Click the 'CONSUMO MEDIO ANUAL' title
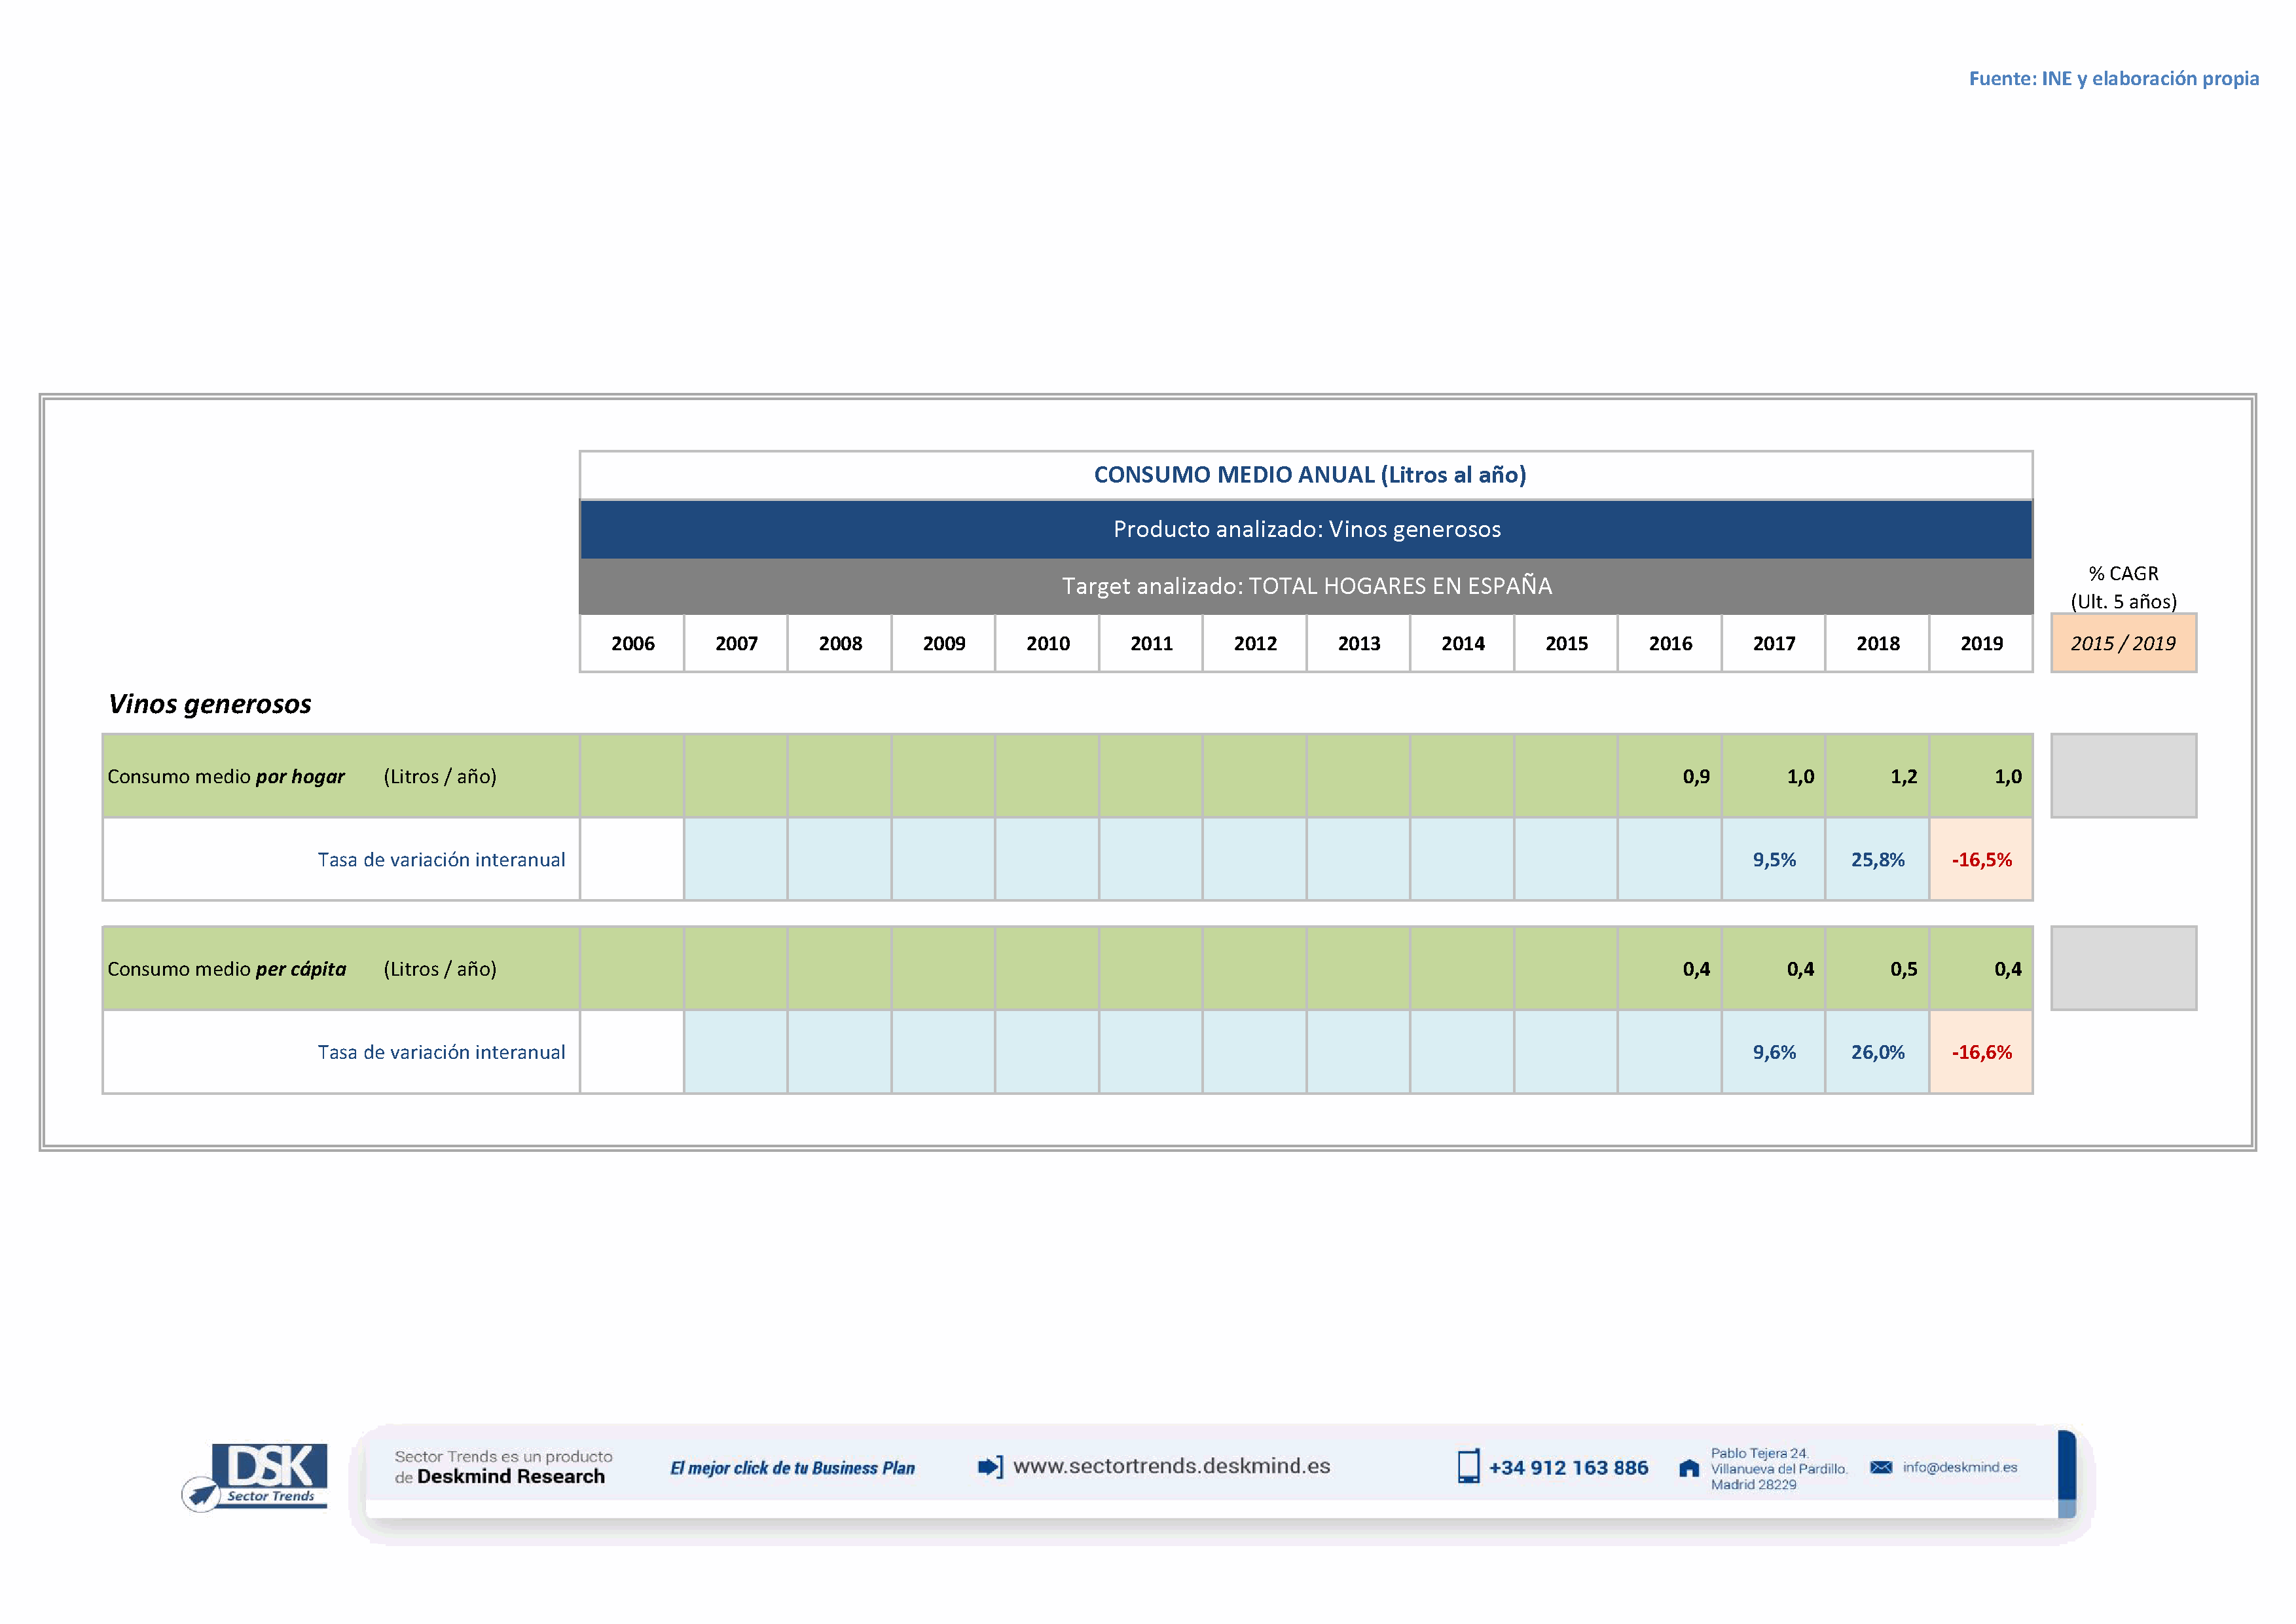2296x1624 pixels. pos(1309,475)
